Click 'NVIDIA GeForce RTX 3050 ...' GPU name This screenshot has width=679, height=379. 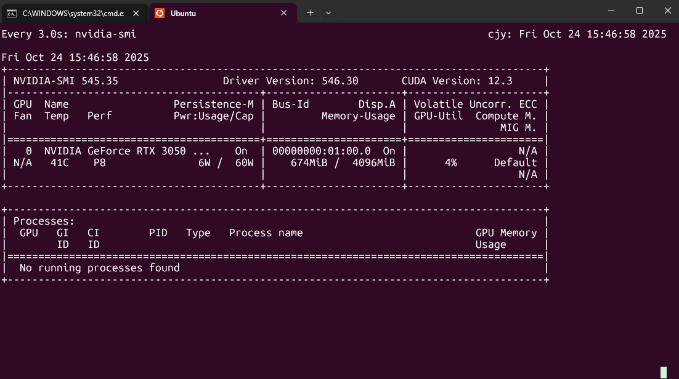tap(127, 151)
